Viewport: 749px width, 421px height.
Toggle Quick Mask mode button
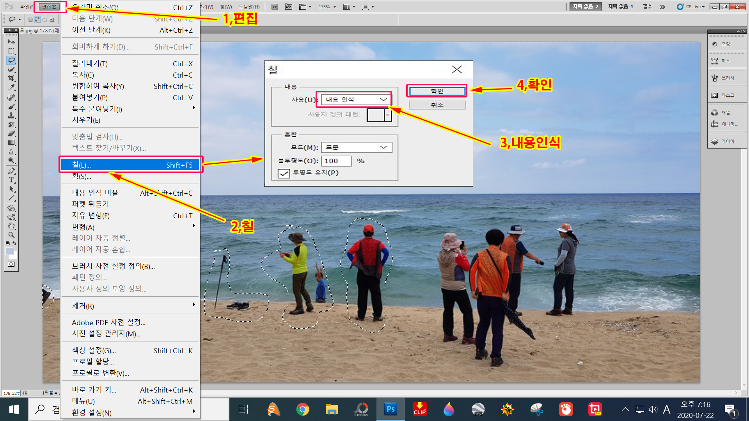[11, 264]
